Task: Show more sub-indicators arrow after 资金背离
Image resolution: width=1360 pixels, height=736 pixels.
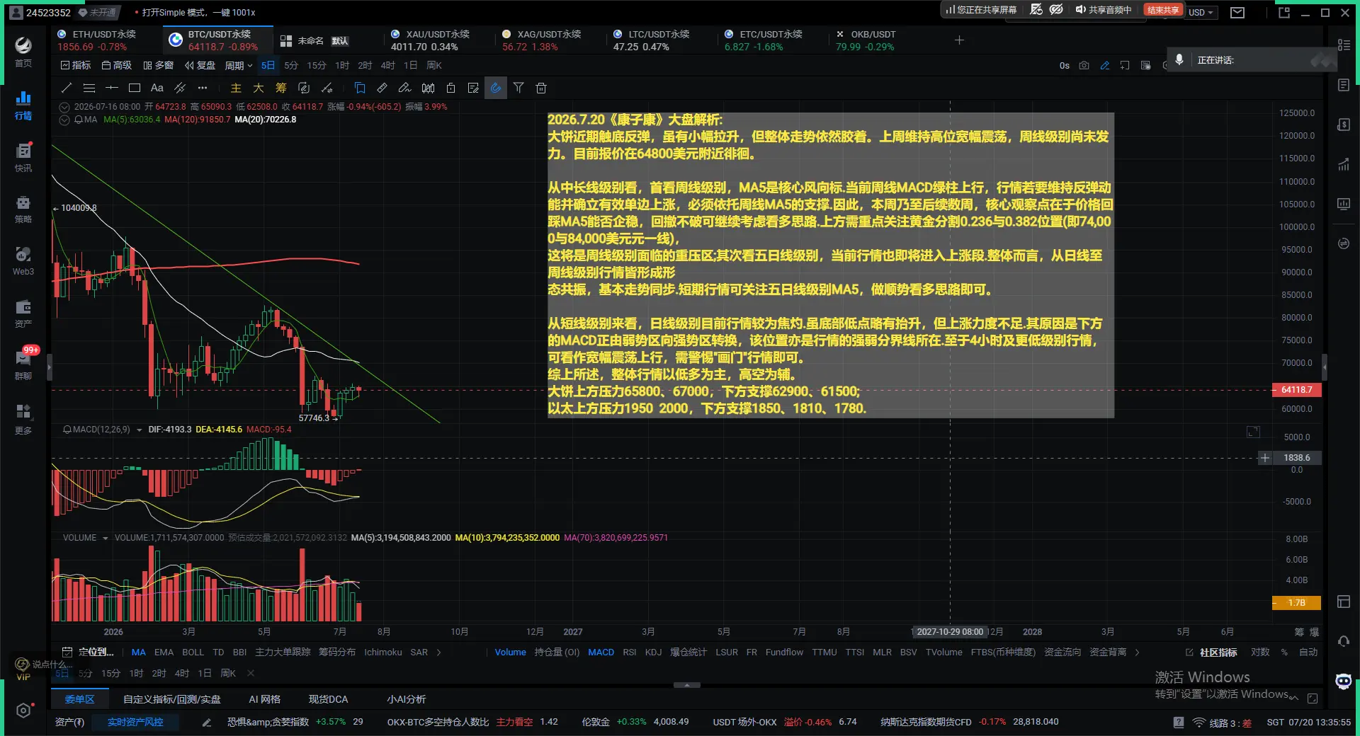Action: click(x=1138, y=652)
